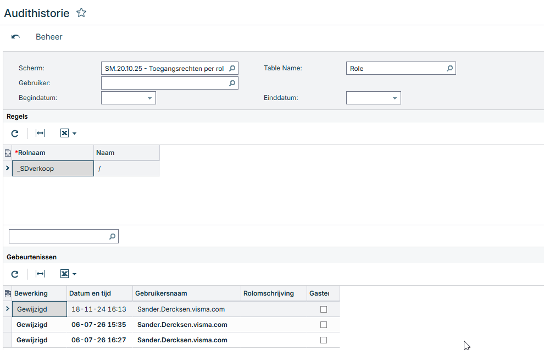Screen dimensions: 544x350
Task: Open the Beheer menu
Action: click(49, 37)
